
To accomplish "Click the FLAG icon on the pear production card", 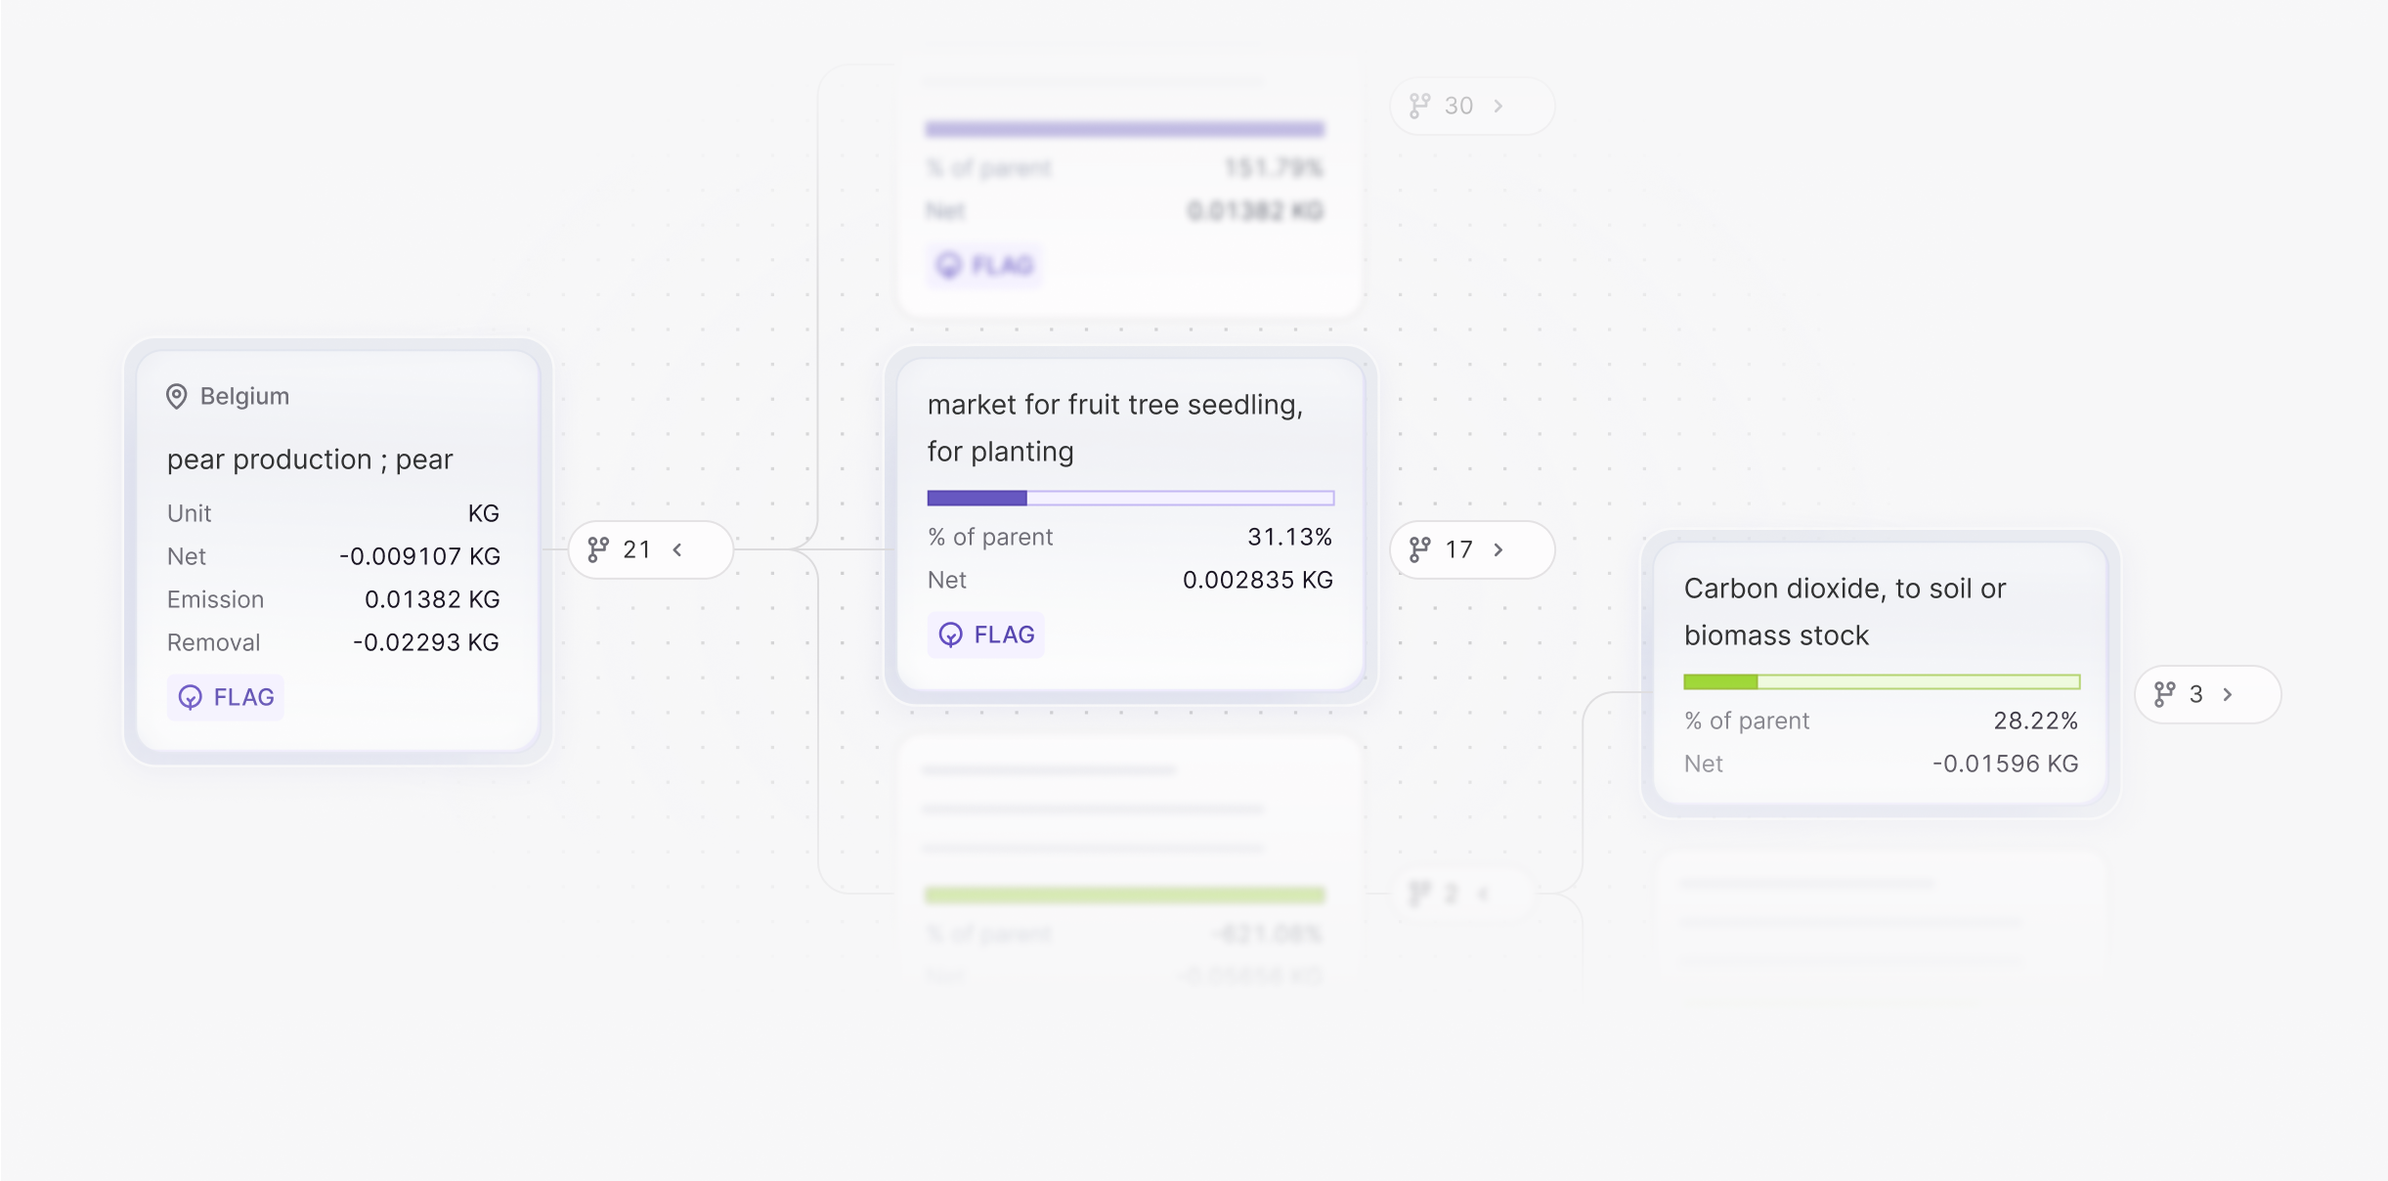I will point(191,697).
